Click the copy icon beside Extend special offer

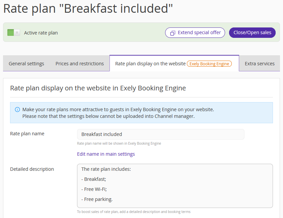(173, 33)
